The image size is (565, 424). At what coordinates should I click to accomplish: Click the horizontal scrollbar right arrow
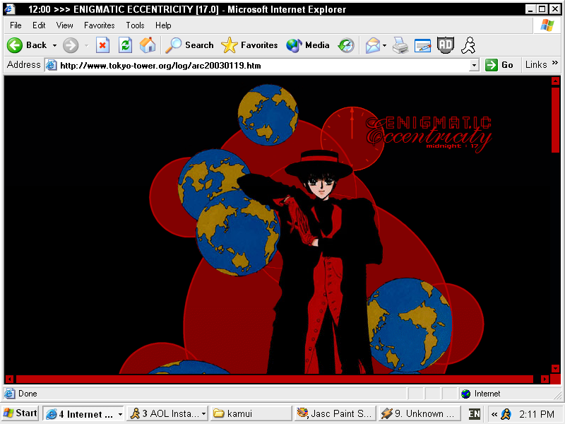[x=545, y=379]
